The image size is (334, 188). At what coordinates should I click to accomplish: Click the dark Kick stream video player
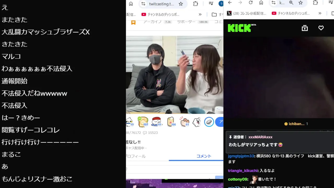(x=279, y=77)
